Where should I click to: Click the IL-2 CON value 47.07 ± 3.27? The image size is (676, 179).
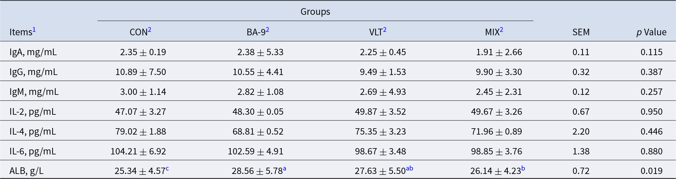[x=140, y=112]
